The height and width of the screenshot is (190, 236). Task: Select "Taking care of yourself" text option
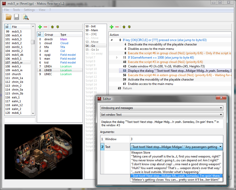click(176, 156)
